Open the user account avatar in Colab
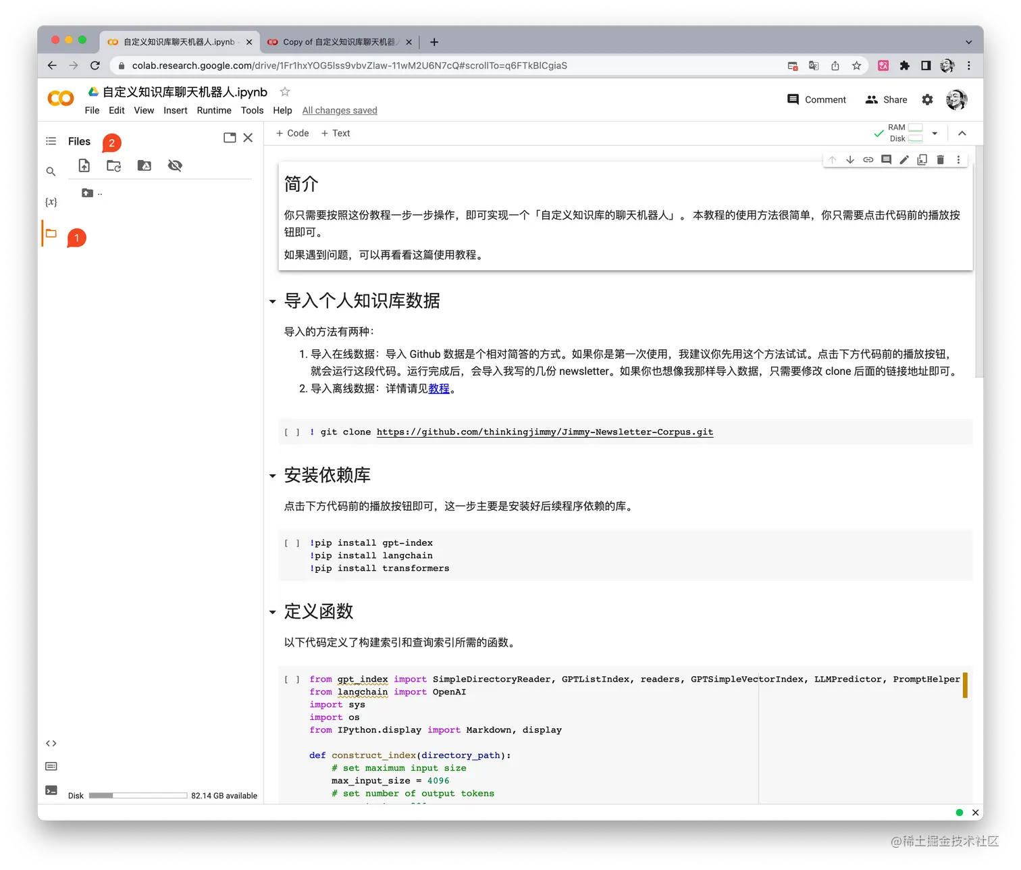Image resolution: width=1021 pixels, height=870 pixels. tap(956, 99)
